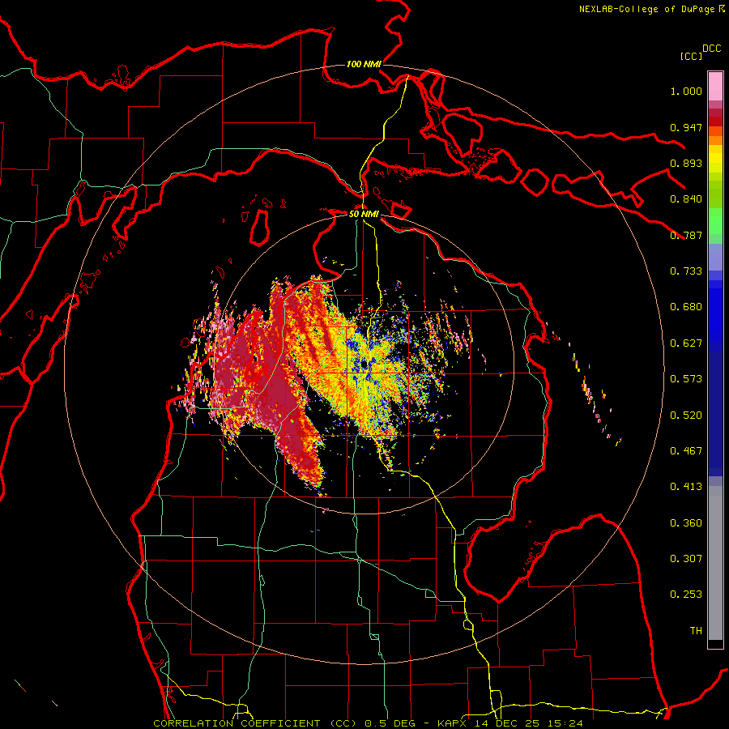This screenshot has width=729, height=729.
Task: Select the 0.573 scale value
Action: pos(686,379)
